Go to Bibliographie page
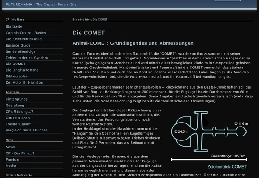Viewport: 259px width, 178px height. point(17,76)
